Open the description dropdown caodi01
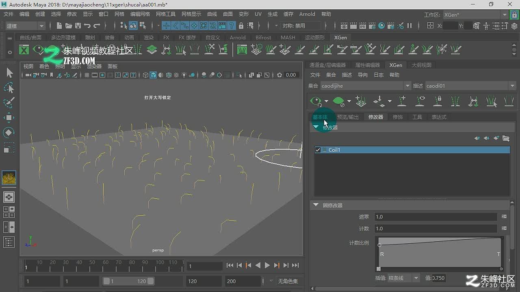 [x=470, y=86]
